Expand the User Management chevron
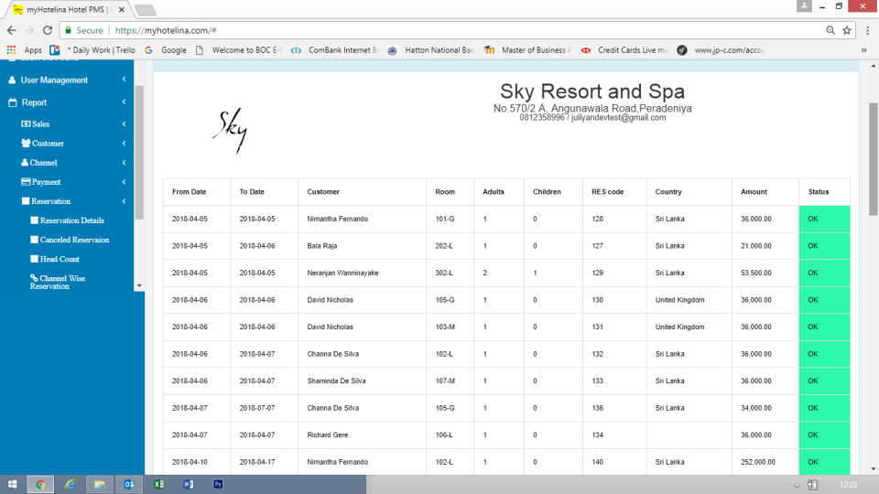The width and height of the screenshot is (879, 494). [124, 80]
